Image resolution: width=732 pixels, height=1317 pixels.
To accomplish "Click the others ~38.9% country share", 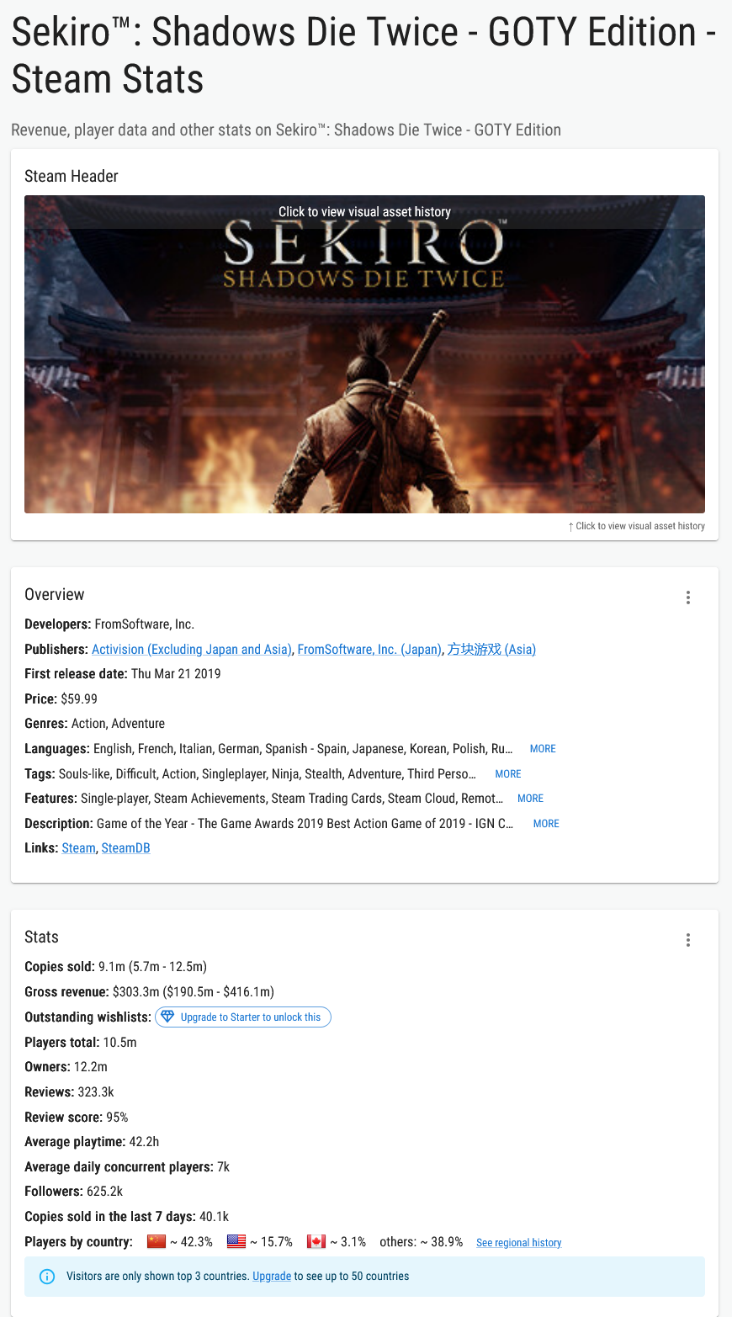I will tap(422, 1242).
